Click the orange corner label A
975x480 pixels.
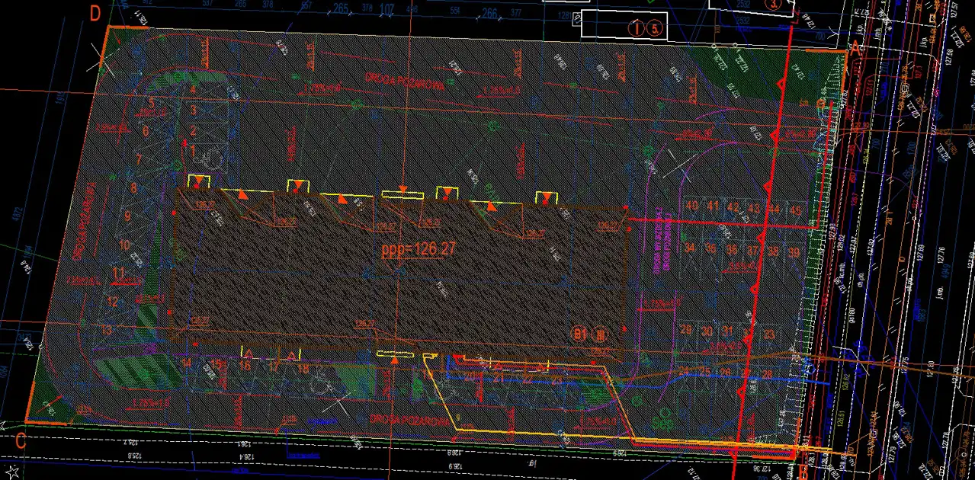tap(855, 48)
